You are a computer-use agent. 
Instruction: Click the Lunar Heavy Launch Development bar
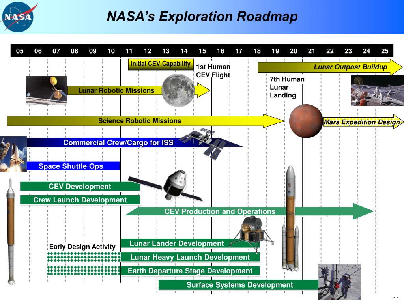point(190,257)
